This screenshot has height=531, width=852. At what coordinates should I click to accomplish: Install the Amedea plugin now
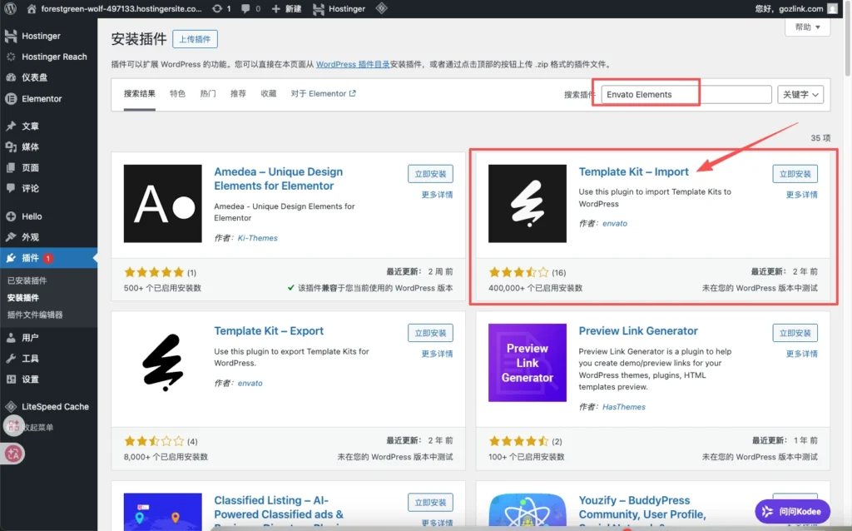click(430, 174)
